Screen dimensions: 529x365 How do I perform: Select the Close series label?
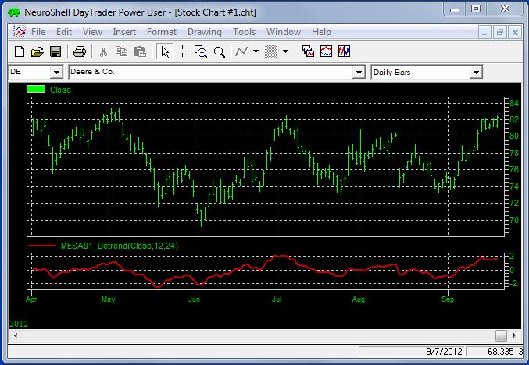coord(60,90)
